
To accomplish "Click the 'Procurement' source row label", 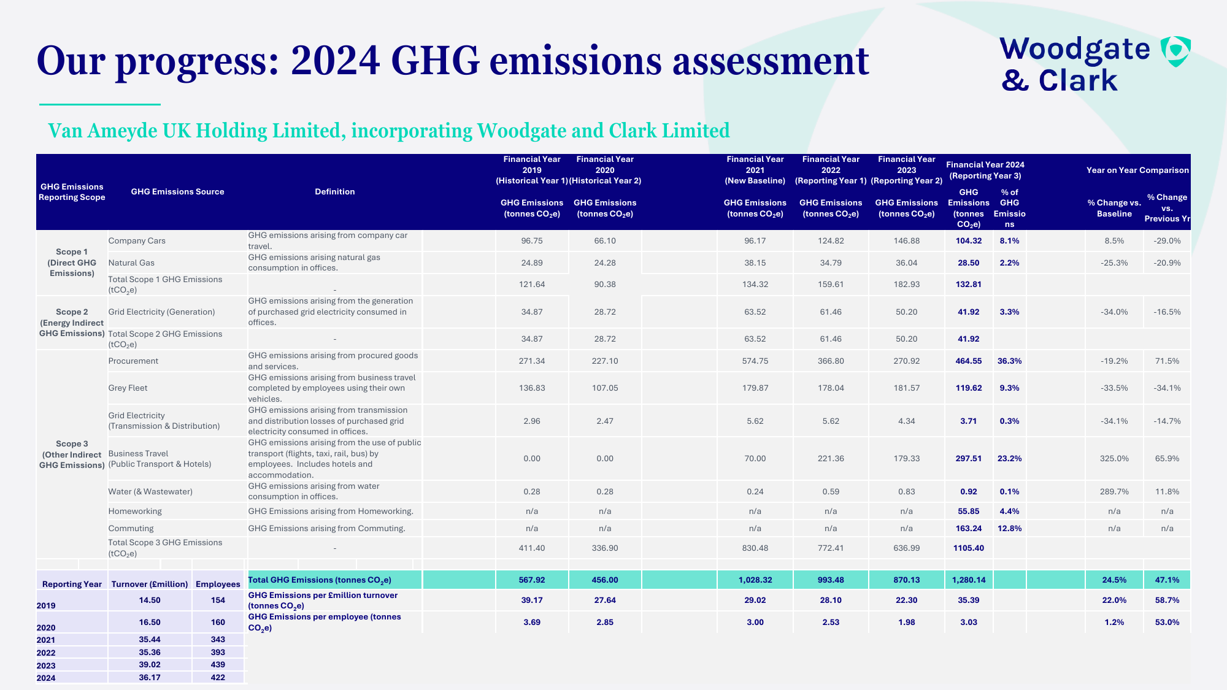I will click(133, 361).
